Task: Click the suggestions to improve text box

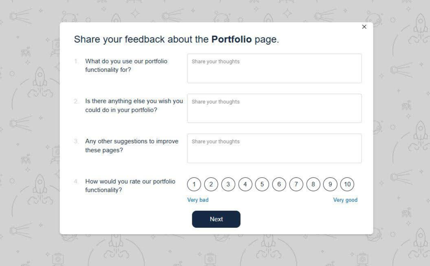Action: 274,148
